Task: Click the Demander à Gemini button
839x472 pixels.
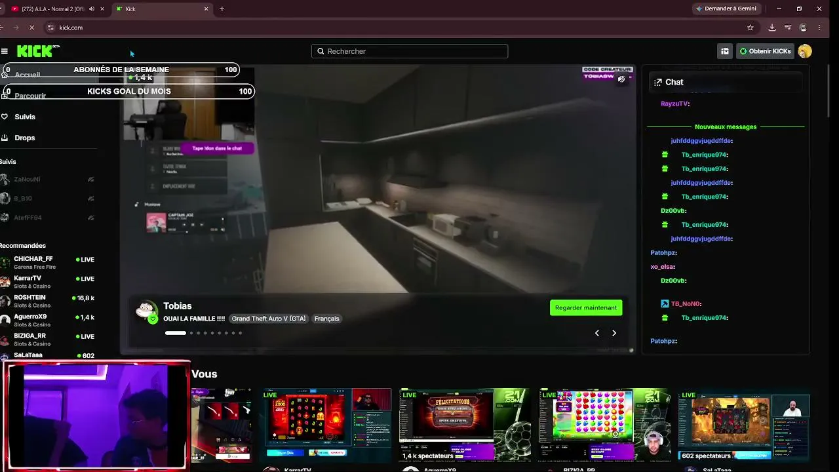Action: (x=726, y=9)
